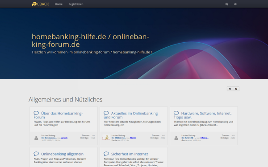Click the history/refresh icon button
The height and width of the screenshot is (167, 268).
pos(230,89)
